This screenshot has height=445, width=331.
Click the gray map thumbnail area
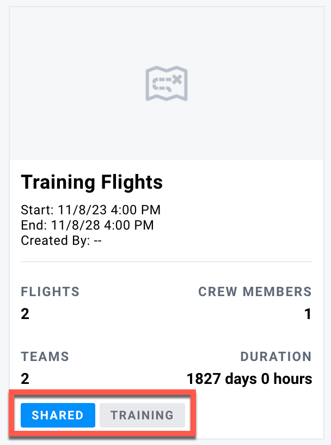[x=167, y=83]
